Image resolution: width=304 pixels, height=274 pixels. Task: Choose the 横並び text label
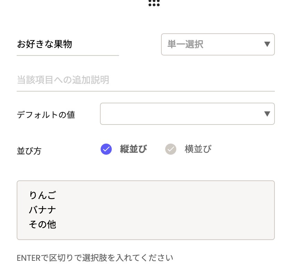[x=198, y=149]
